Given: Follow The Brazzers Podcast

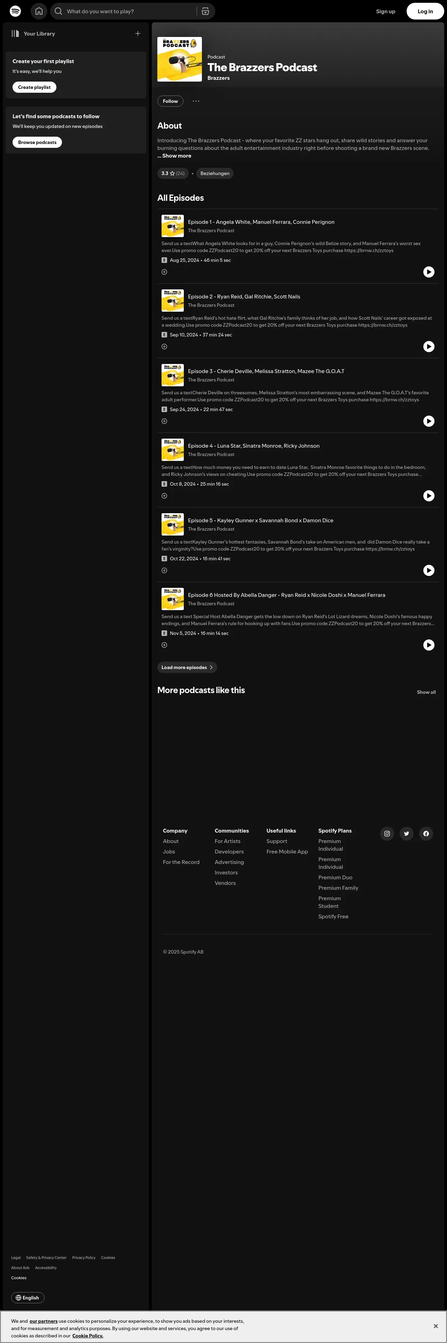Looking at the screenshot, I should pyautogui.click(x=170, y=101).
